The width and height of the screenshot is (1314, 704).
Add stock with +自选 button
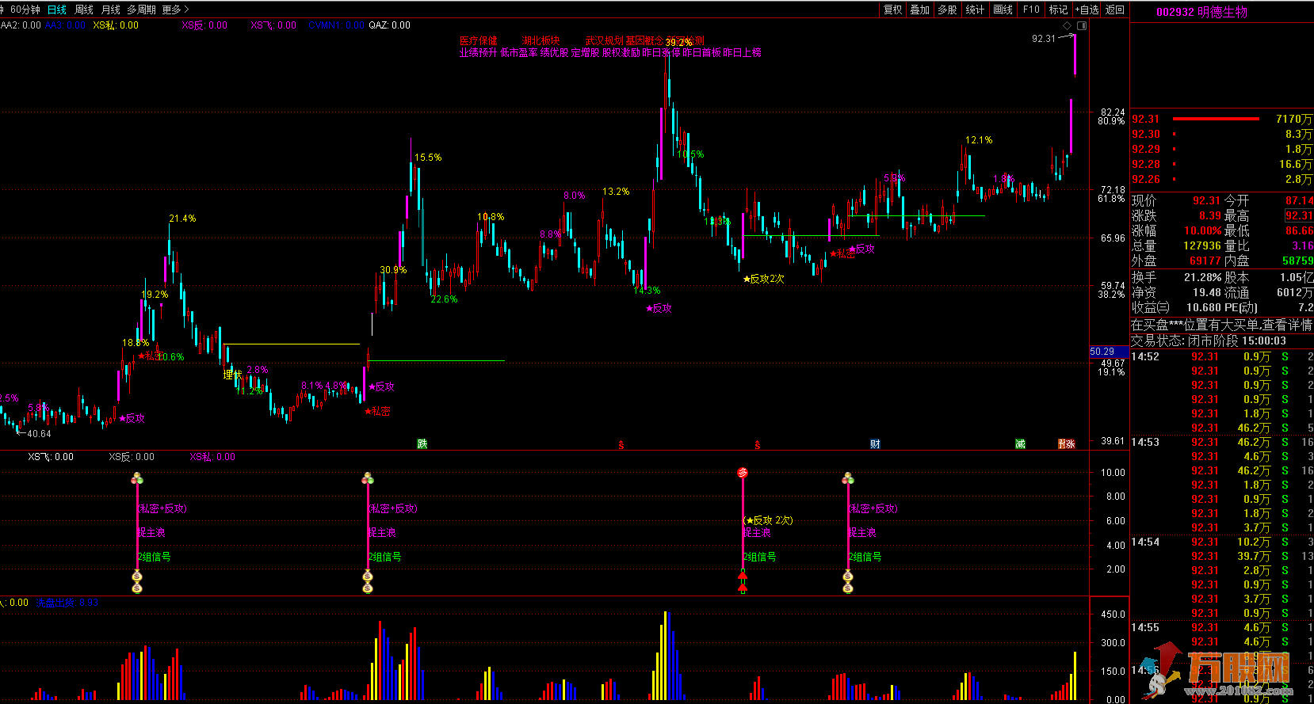coord(1087,10)
